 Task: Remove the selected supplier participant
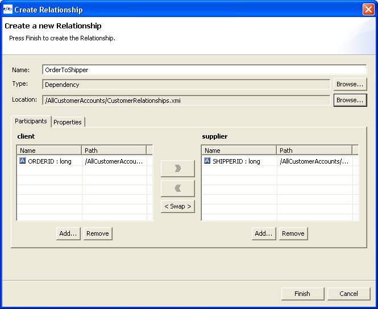click(293, 233)
